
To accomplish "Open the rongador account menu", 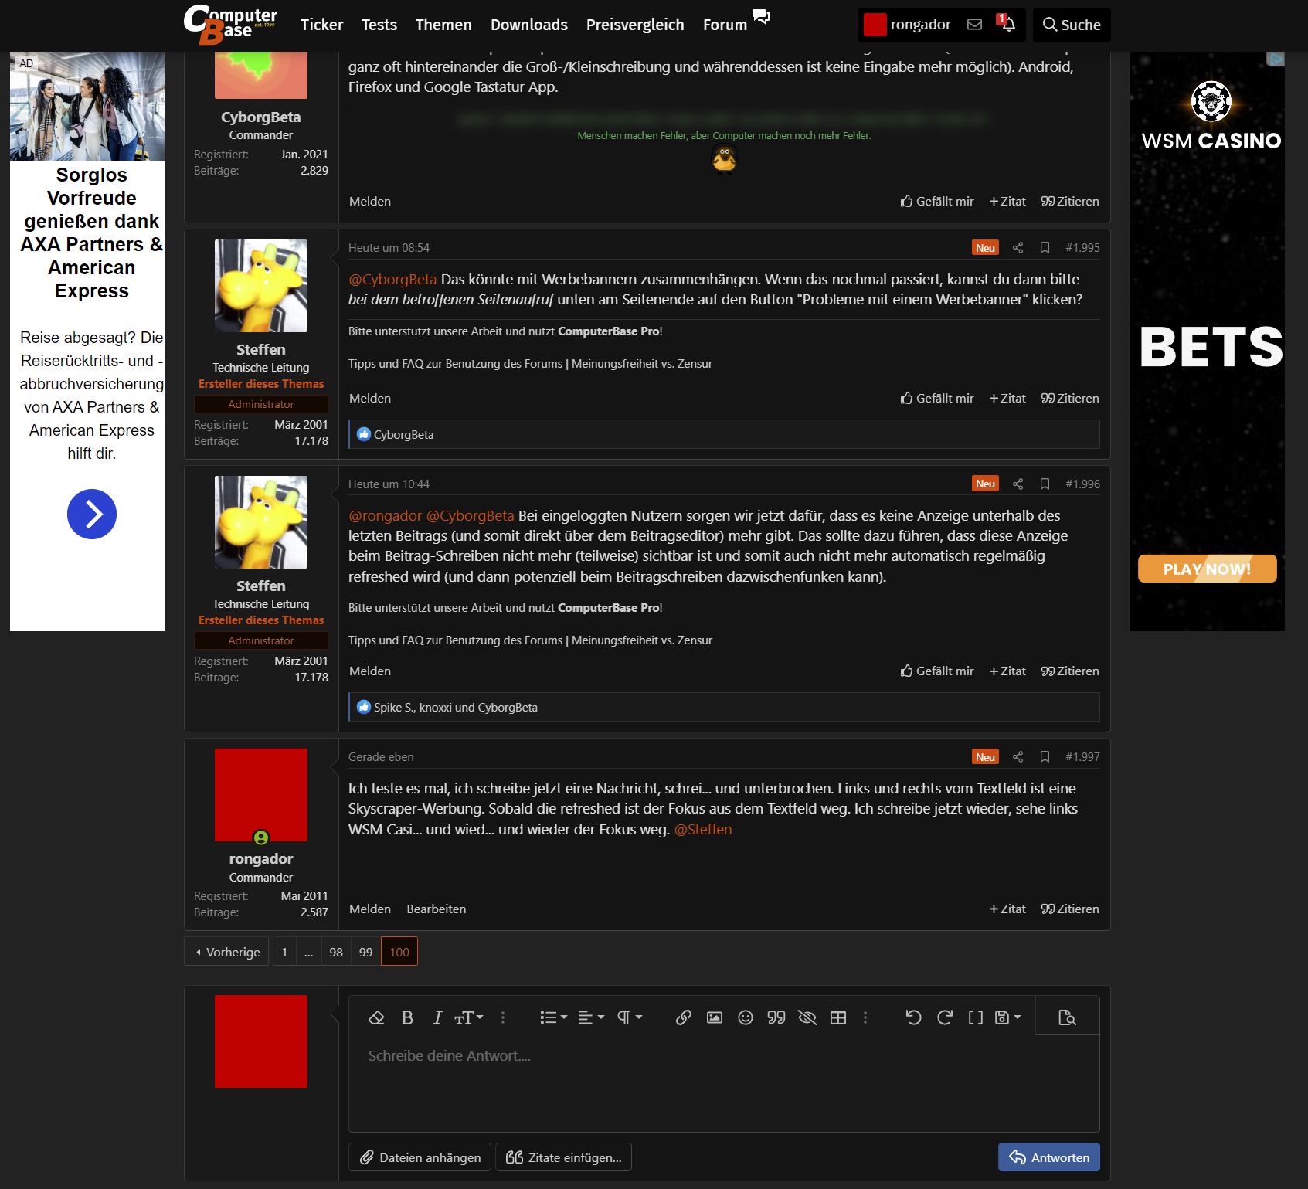I will click(x=908, y=25).
